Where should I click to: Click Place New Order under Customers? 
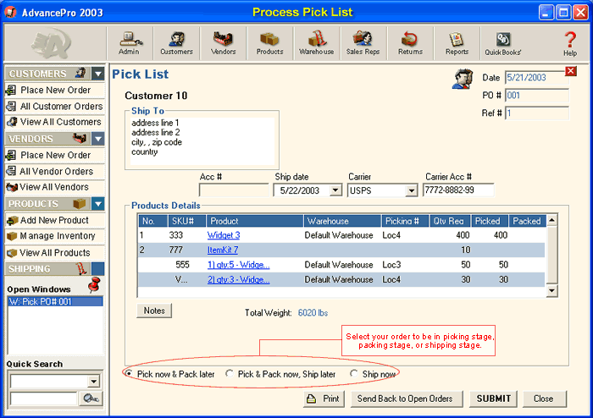[54, 91]
